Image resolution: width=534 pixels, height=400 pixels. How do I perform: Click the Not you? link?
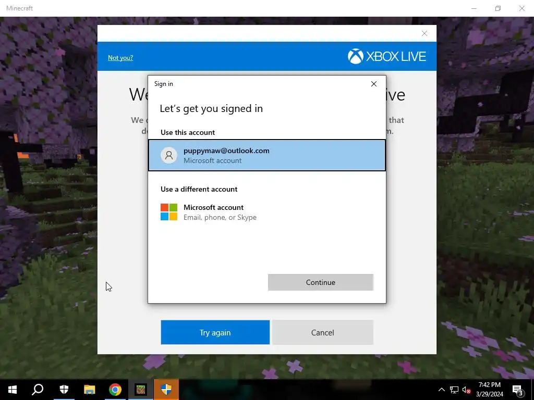tap(120, 57)
